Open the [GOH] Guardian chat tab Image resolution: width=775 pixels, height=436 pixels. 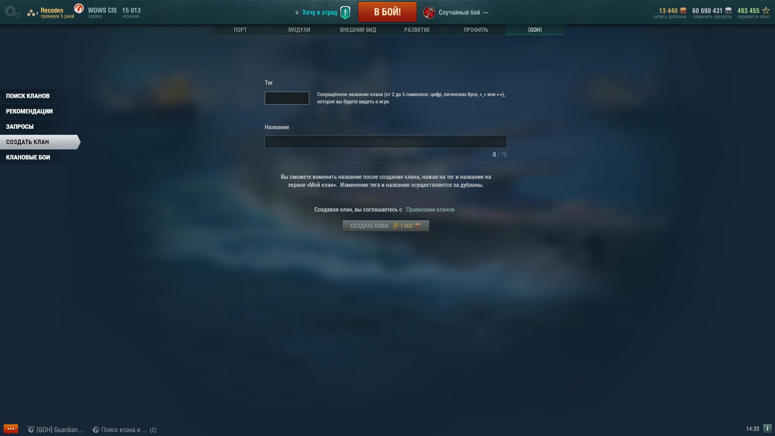55,430
